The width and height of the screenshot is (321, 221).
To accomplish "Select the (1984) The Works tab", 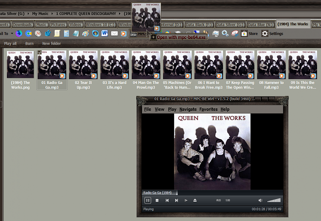I will 293,24.
